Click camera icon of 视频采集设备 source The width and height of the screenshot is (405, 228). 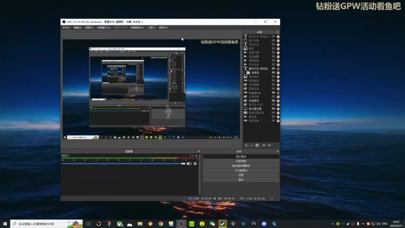246,112
